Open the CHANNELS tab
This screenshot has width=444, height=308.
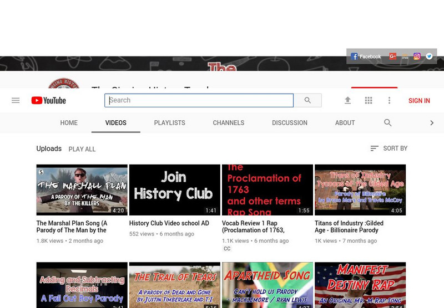pyautogui.click(x=229, y=122)
